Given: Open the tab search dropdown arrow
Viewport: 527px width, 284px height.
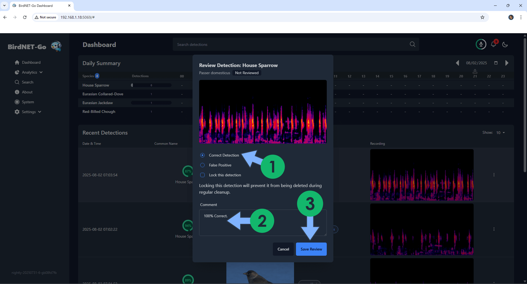Looking at the screenshot, I should coord(4,5).
